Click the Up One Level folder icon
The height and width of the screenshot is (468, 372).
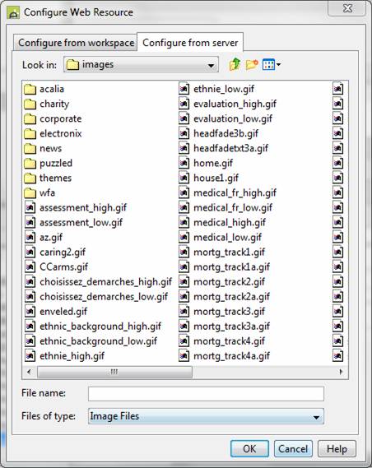pyautogui.click(x=235, y=64)
